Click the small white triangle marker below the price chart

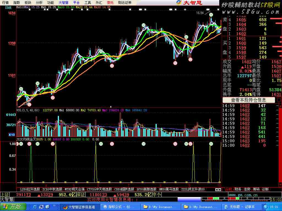111,107
